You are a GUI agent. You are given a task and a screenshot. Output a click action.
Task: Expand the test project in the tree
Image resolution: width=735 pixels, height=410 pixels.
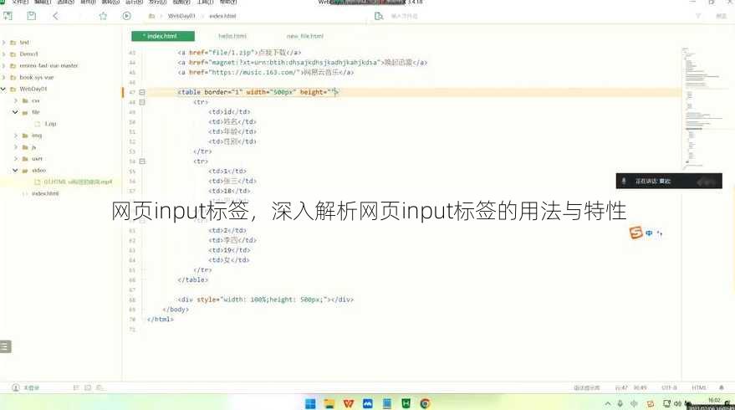(3, 42)
